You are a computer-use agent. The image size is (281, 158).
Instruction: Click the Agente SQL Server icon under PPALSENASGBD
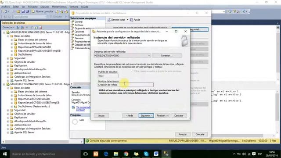[x=12, y=80]
